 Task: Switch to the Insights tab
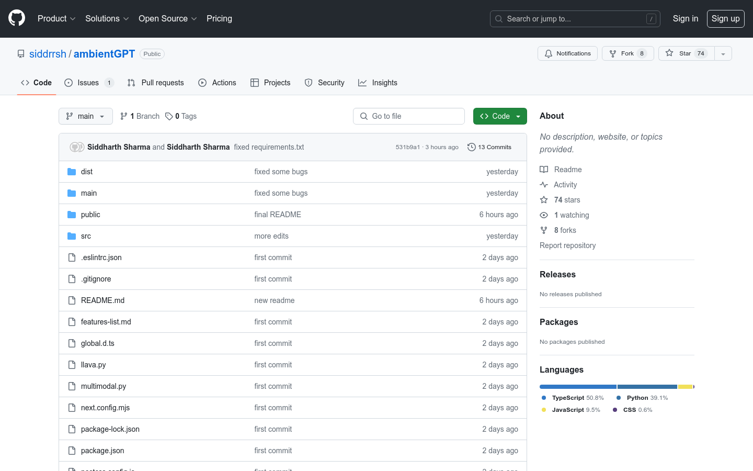(378, 83)
